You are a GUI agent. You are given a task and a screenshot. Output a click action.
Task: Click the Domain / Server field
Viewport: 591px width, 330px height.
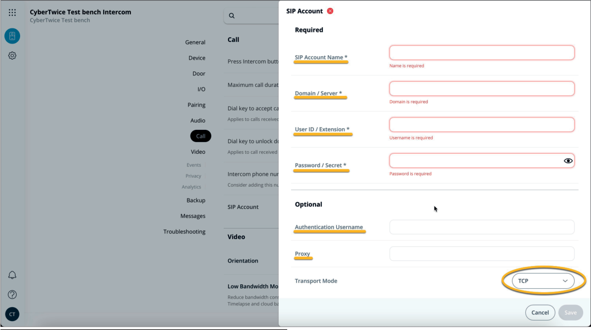(481, 88)
